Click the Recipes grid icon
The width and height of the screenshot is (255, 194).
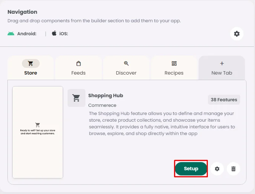(x=174, y=63)
